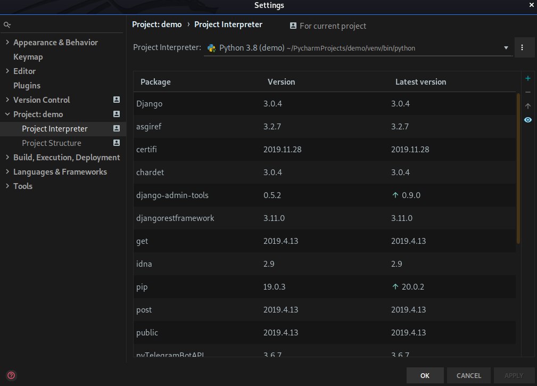Open the Project Interpreter dropdown arrow
This screenshot has width=537, height=386.
coord(506,47)
